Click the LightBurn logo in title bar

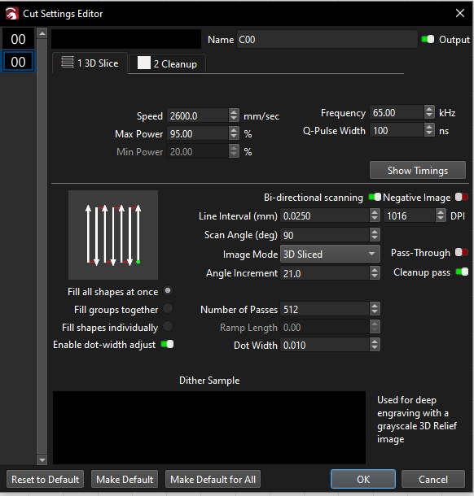coord(11,14)
